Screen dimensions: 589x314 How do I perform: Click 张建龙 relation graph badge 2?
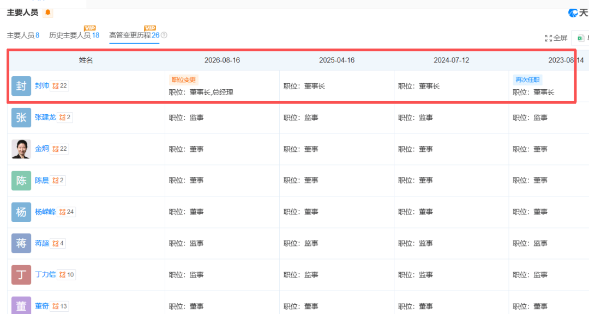click(64, 118)
